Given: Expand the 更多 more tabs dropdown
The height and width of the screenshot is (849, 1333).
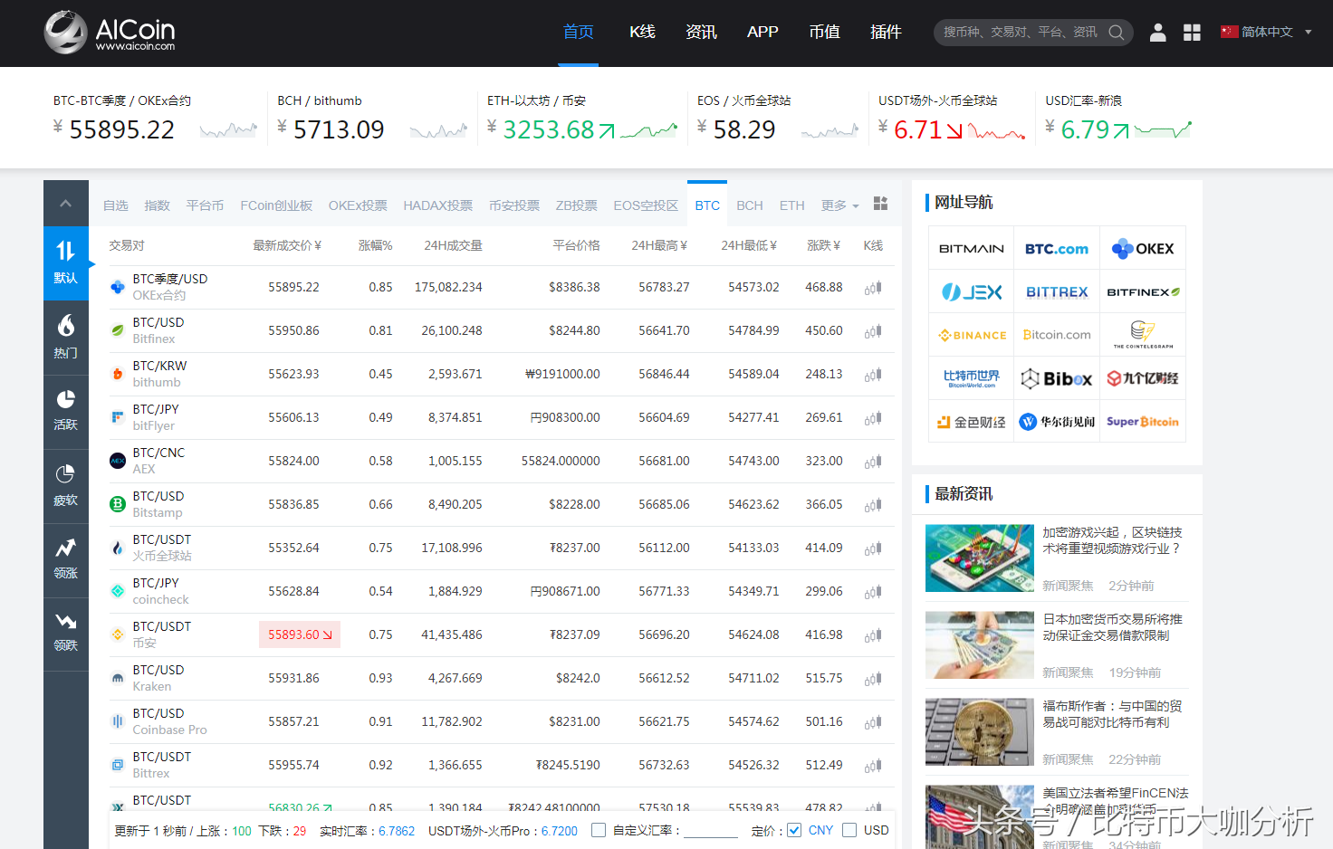Looking at the screenshot, I should coord(839,205).
